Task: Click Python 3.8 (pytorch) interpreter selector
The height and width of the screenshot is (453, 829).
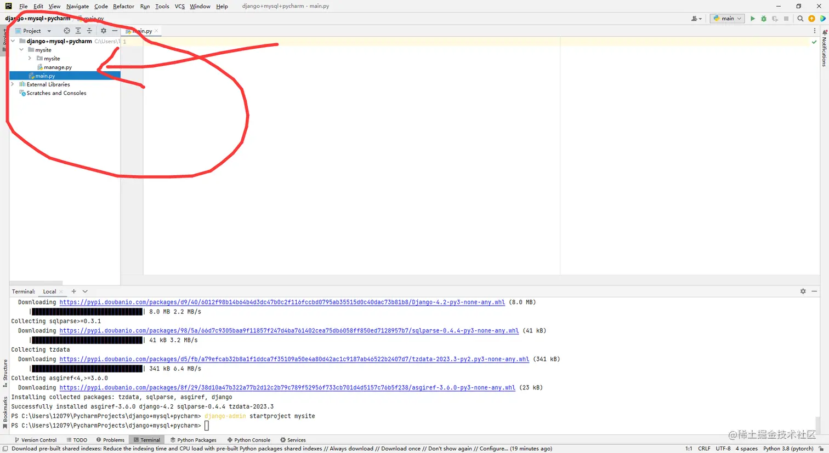Action: (790, 449)
